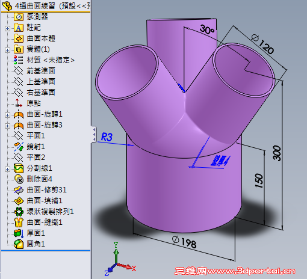
Task: Click the 感測器 sensor icon
Action: [19, 17]
